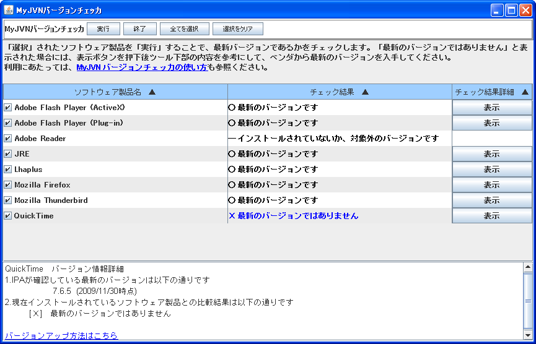Viewport: 536px width, 344px height.
Task: Click 表示 button in JRE row
Action: click(x=492, y=154)
